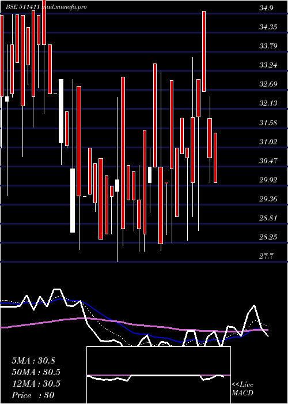Click the 12MA : 30.5 value
Viewport: 288px width, 404px height.
[36, 384]
